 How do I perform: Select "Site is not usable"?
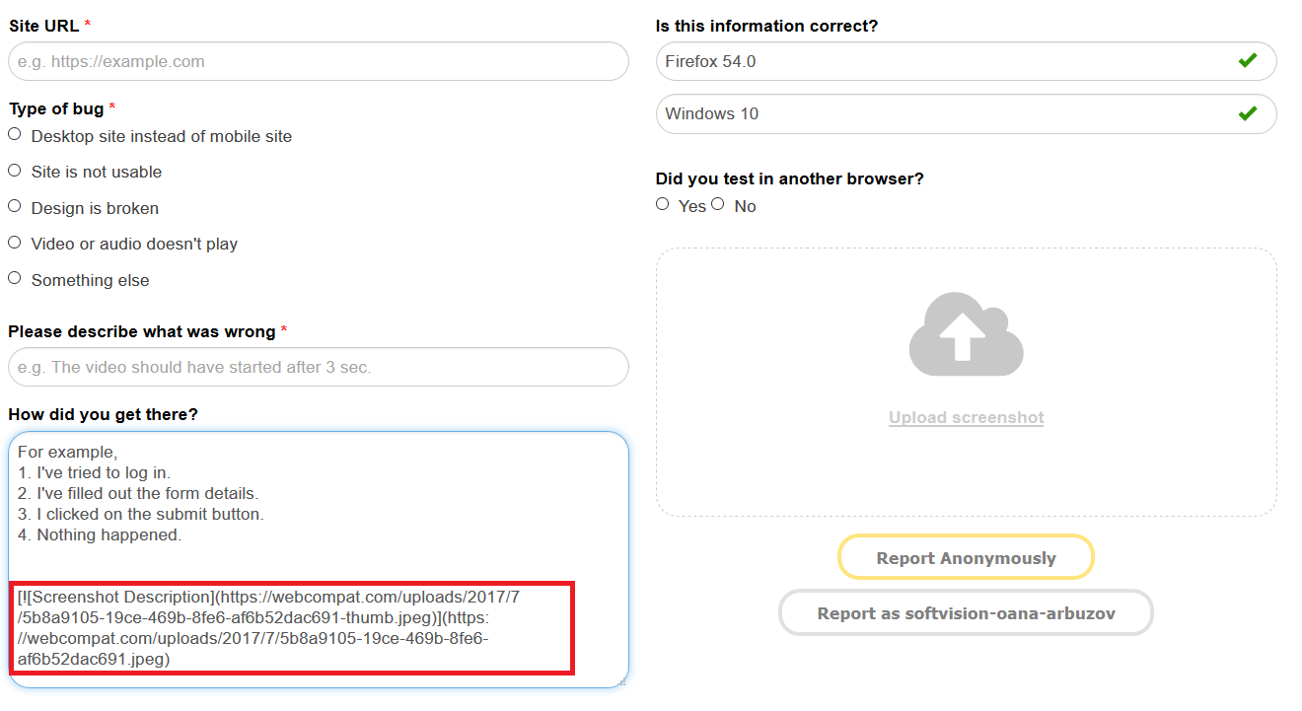(x=15, y=170)
